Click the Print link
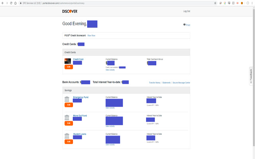Viewport: 255px width, 159px height. pos(188,25)
